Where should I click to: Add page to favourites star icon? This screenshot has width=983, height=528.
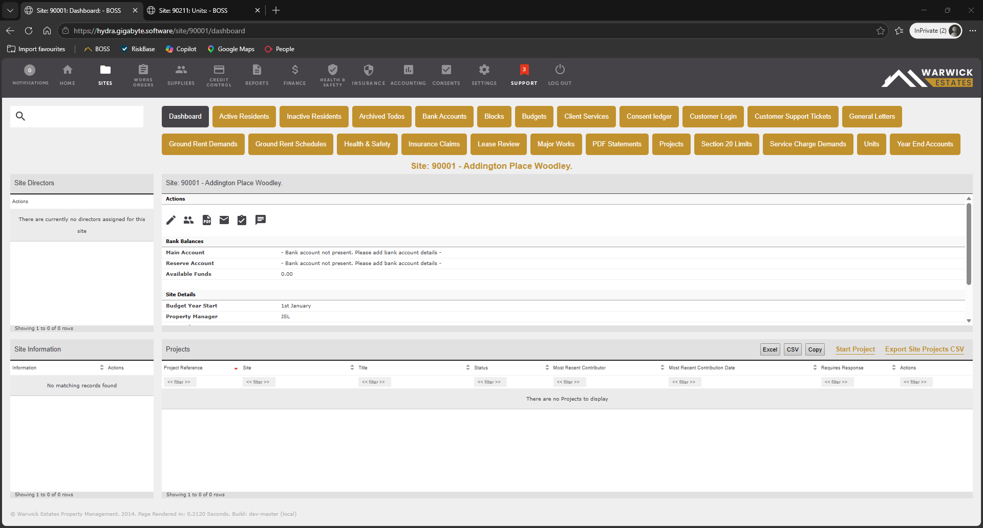pyautogui.click(x=881, y=31)
